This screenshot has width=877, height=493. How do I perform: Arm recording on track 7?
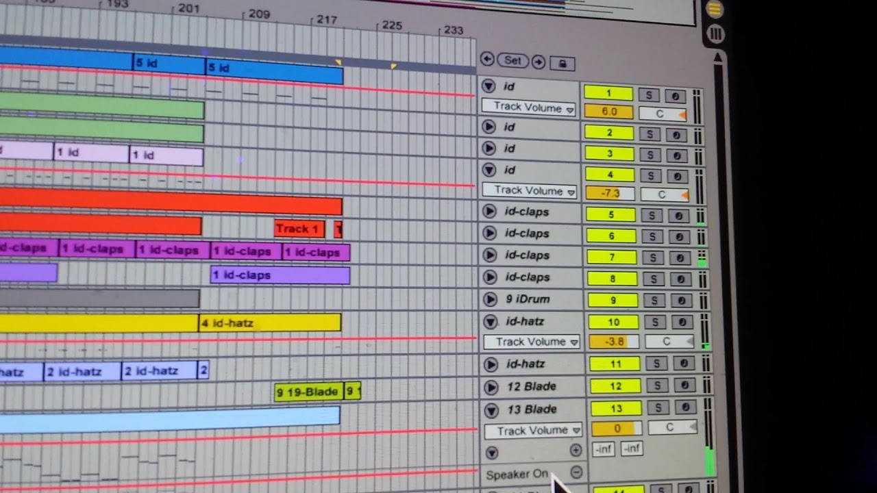[x=679, y=258]
